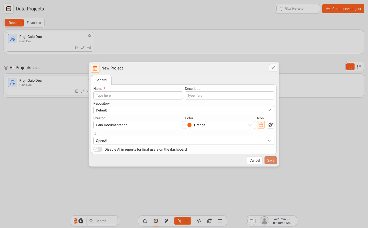Open the hamburger menu in the bottom bar

pyautogui.click(x=220, y=221)
